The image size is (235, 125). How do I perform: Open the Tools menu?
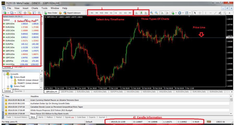click(44, 8)
